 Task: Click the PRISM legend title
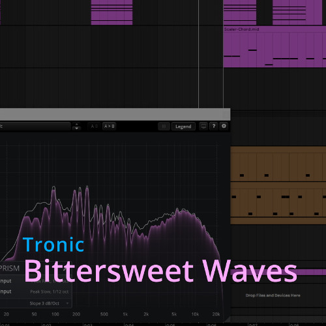click(10, 268)
